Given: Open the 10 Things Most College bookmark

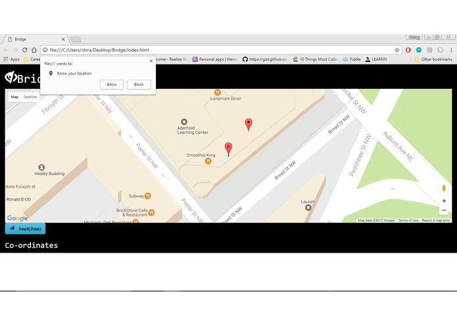Looking at the screenshot, I should coord(316,59).
